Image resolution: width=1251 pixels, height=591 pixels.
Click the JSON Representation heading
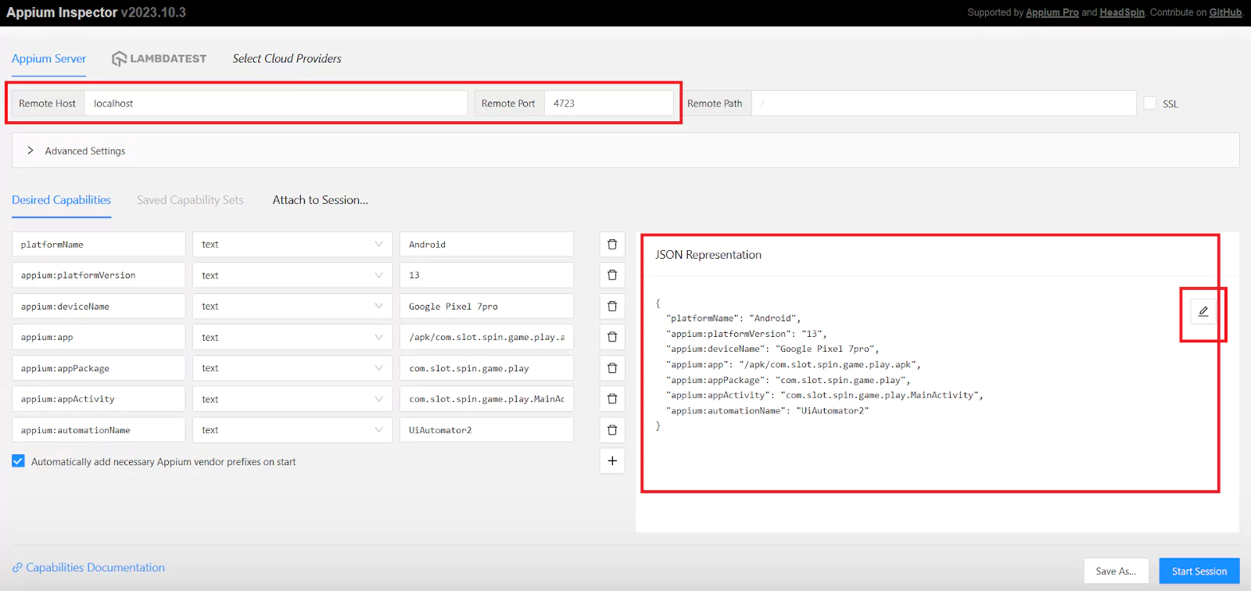point(708,255)
